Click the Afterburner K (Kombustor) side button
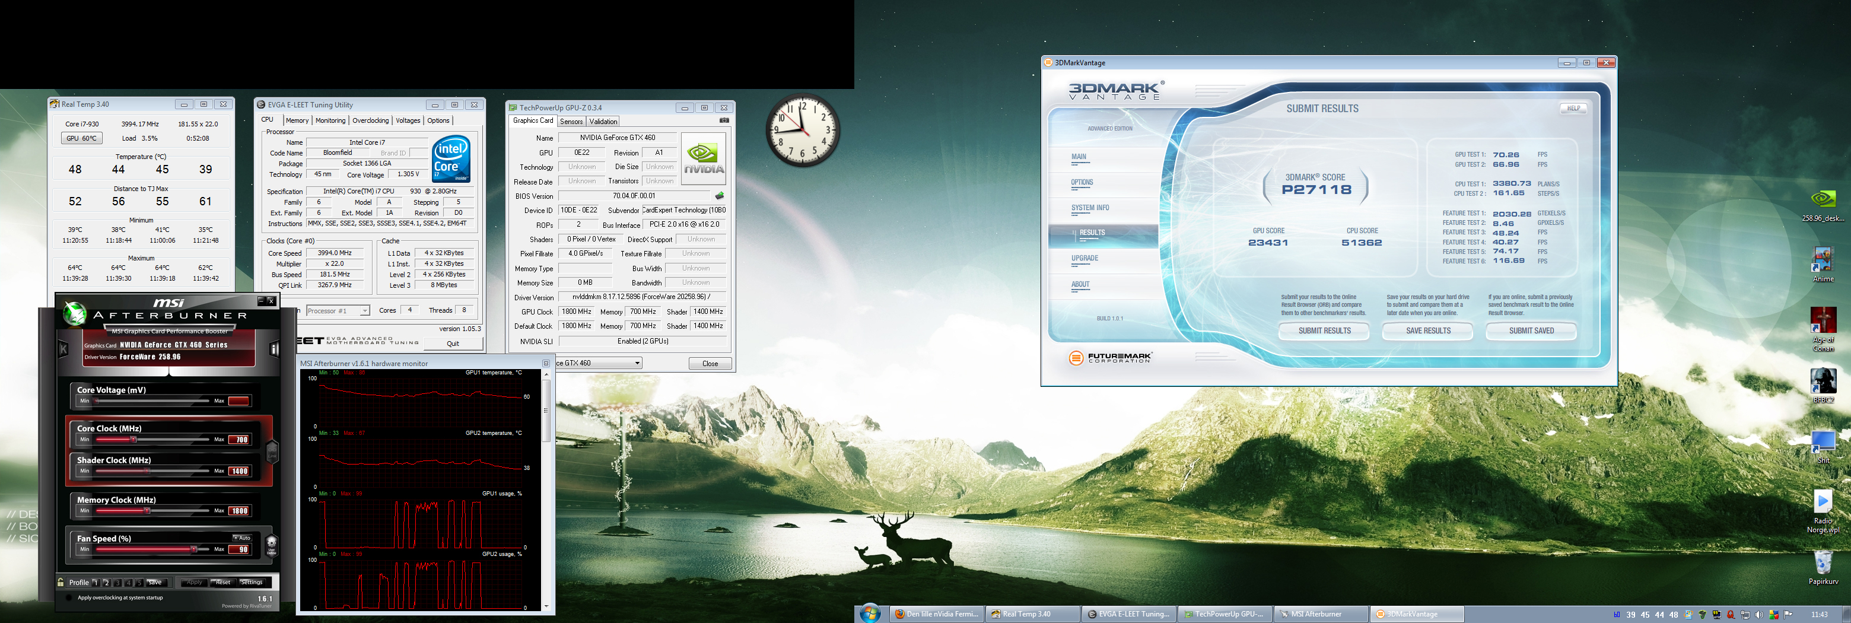 click(x=63, y=348)
